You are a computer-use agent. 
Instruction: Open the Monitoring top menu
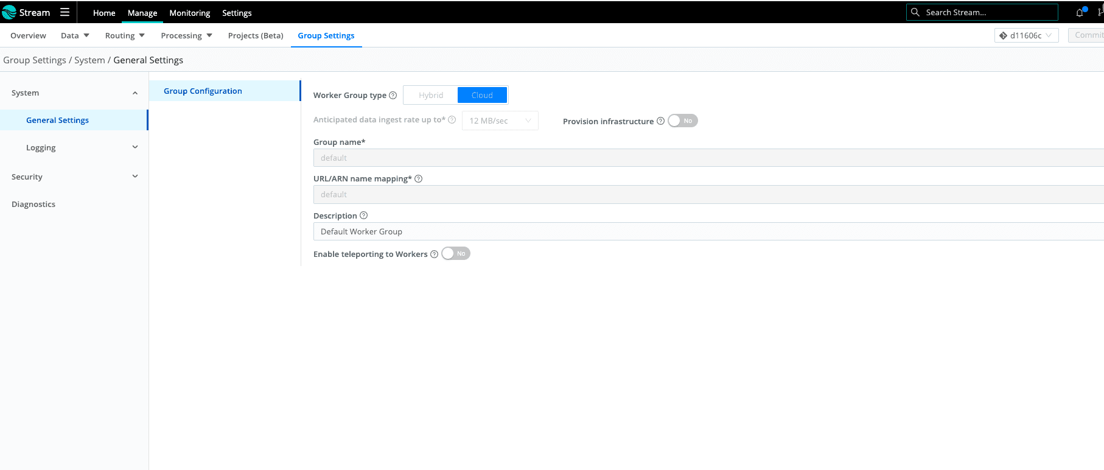[x=189, y=13]
